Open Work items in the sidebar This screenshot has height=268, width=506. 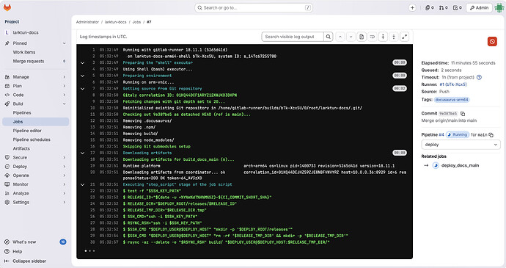tap(35, 52)
